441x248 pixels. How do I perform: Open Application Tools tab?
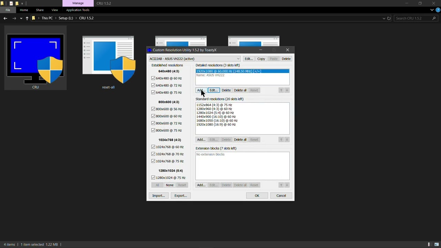click(78, 10)
